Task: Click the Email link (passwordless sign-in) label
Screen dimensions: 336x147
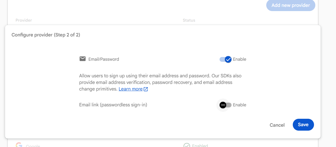Action: pos(113,105)
